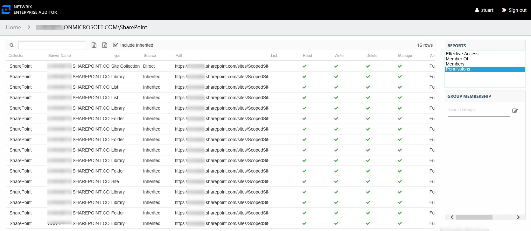Screen dimensions: 531x231
Task: Select the Member Of report
Action: (x=457, y=59)
